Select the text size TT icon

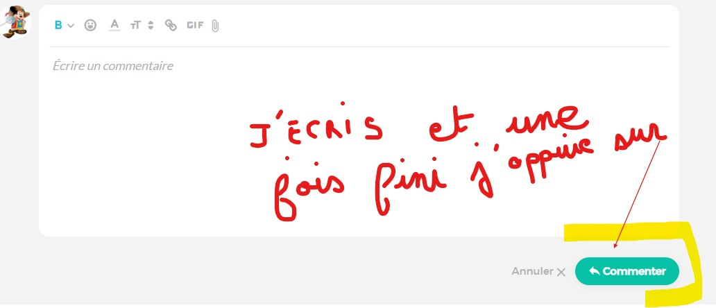click(x=135, y=26)
